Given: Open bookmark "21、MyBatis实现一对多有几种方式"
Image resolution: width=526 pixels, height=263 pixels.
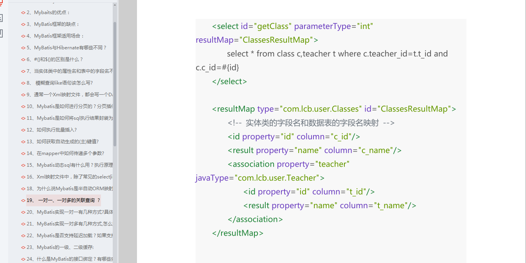Looking at the screenshot, I should point(70,224).
